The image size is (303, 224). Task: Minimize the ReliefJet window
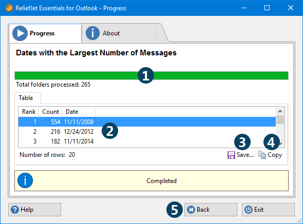coord(244,8)
